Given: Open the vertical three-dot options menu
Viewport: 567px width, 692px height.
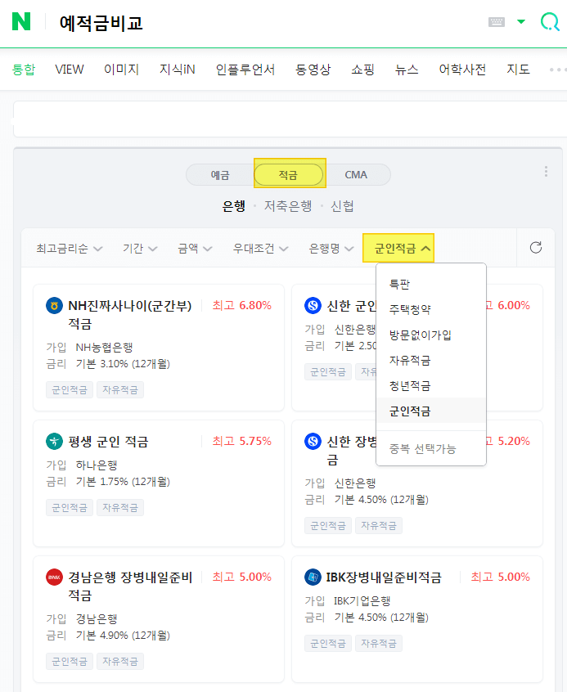Looking at the screenshot, I should (x=546, y=171).
